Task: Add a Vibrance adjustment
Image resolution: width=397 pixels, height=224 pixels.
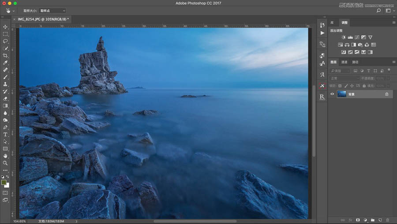Action: (x=370, y=37)
